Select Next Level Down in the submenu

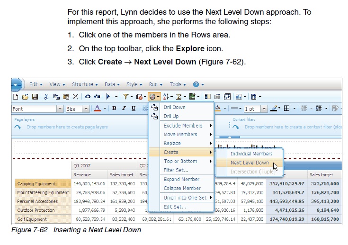click(250, 163)
